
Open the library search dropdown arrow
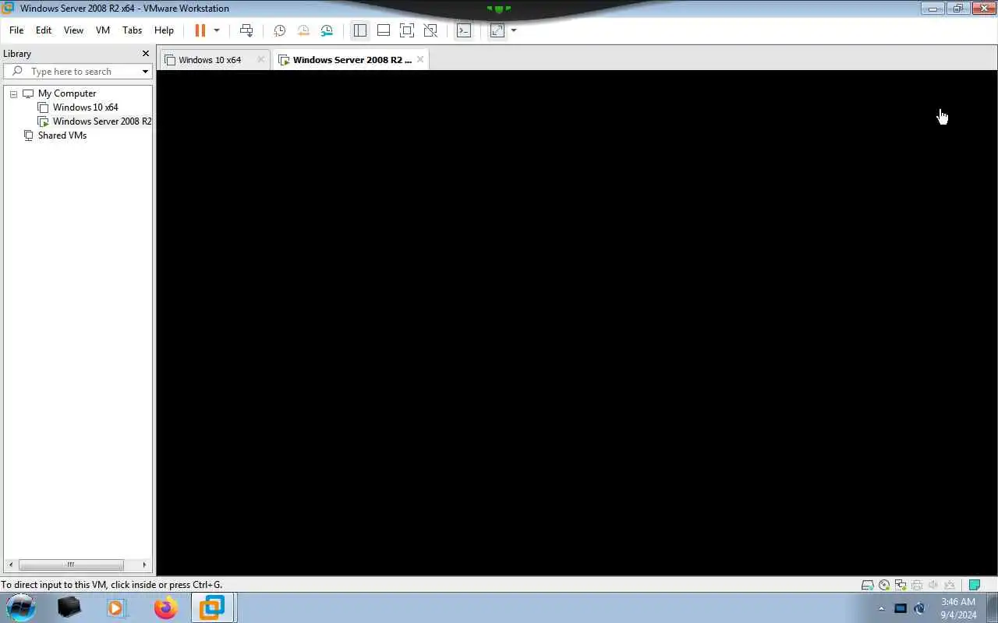(x=145, y=72)
